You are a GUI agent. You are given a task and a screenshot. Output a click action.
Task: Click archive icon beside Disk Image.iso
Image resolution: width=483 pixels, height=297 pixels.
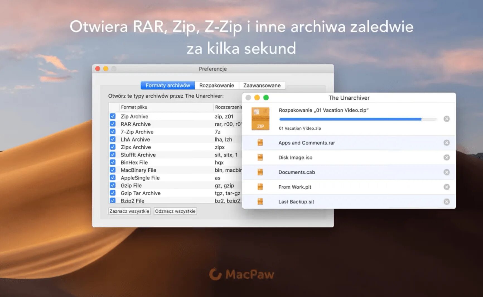click(260, 157)
